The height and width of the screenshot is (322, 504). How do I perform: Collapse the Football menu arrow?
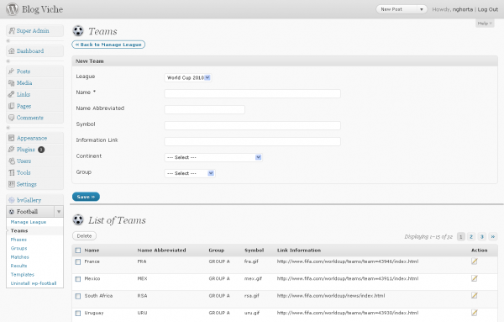59,212
